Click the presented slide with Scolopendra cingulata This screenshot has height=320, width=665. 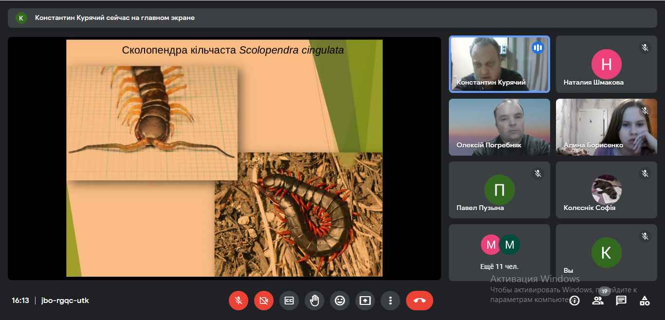224,158
